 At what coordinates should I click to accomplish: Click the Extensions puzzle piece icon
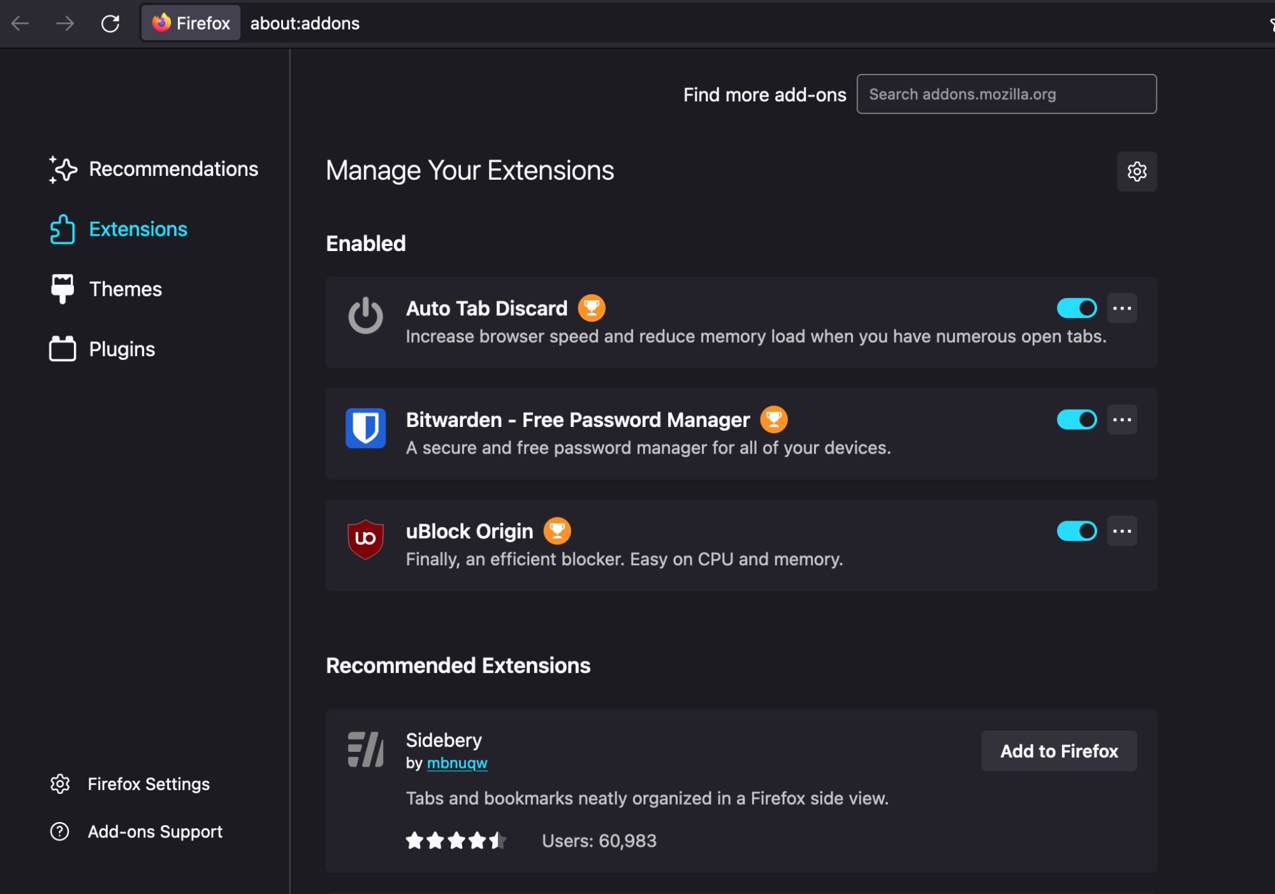point(62,229)
